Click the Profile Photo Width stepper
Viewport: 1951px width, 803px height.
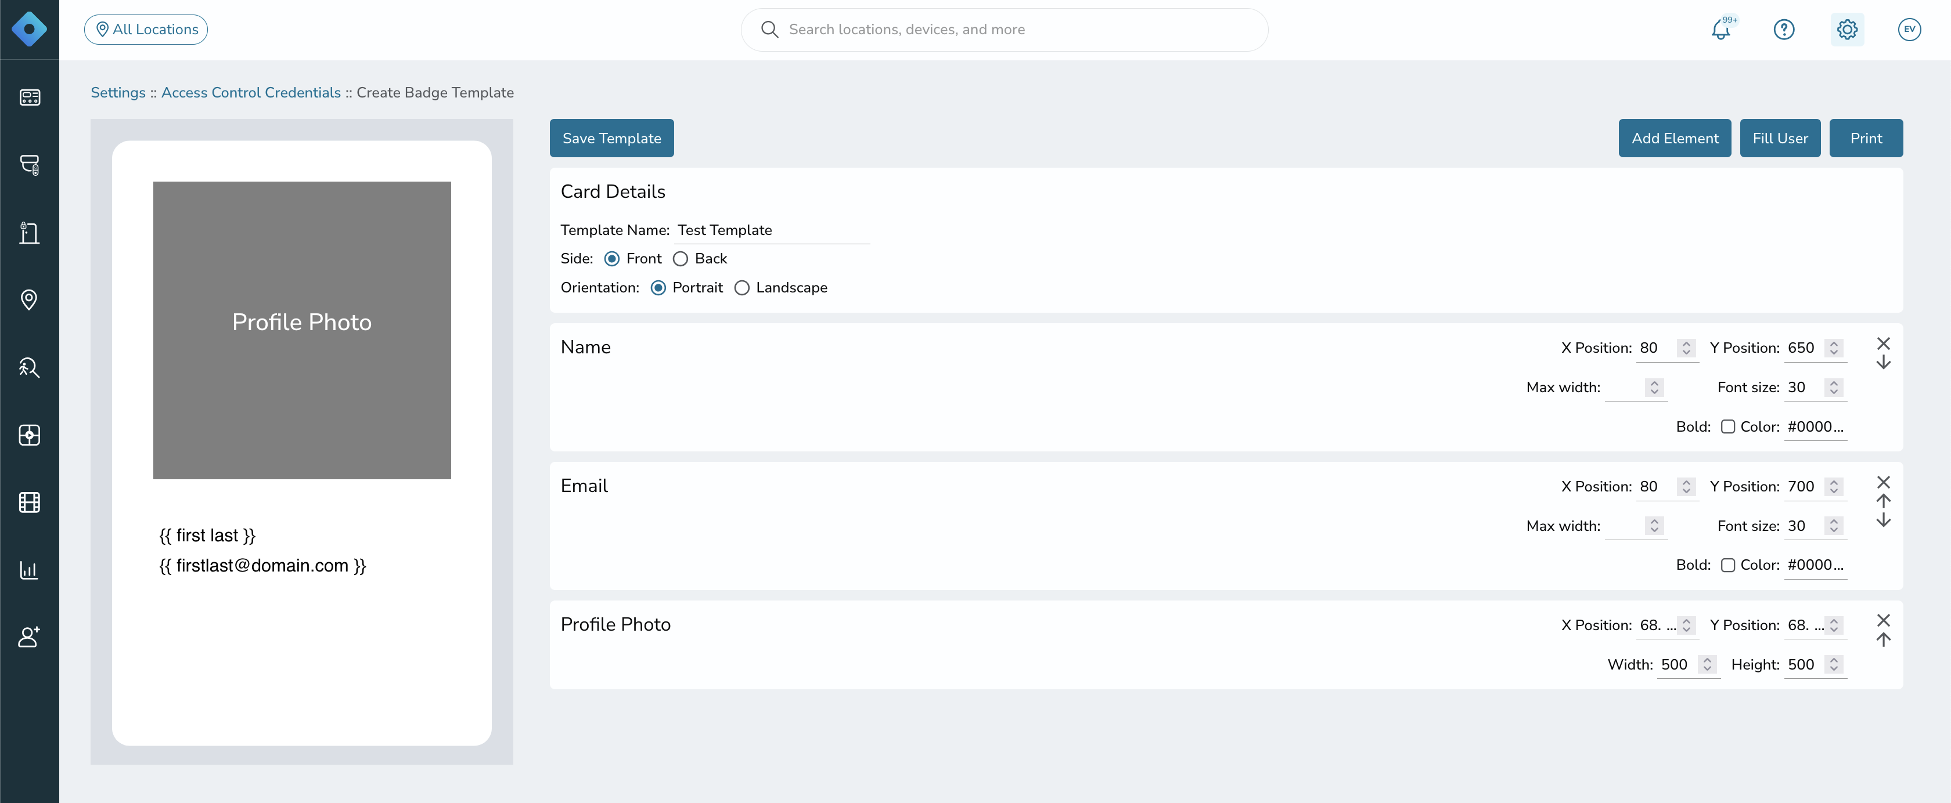[x=1707, y=664]
